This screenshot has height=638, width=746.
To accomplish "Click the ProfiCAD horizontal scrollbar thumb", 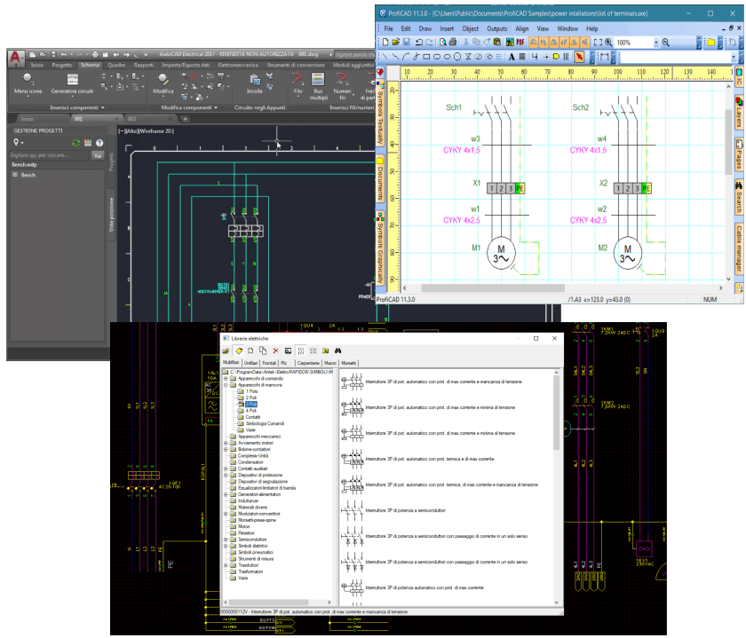I will 493,288.
